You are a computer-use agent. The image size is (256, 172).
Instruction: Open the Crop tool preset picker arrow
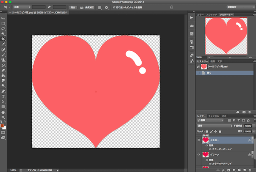click(10, 7)
